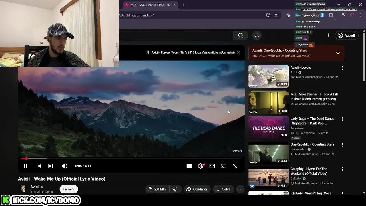
Task: Open more actions ellipsis under the video
Action: point(240,189)
